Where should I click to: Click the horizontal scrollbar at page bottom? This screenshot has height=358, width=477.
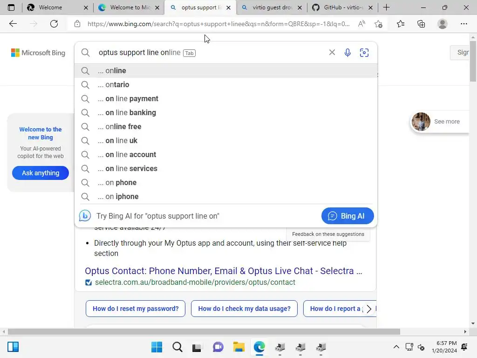(204, 331)
